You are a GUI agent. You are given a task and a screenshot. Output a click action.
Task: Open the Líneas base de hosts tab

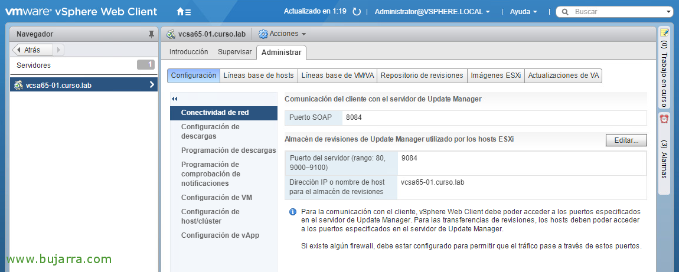point(259,76)
